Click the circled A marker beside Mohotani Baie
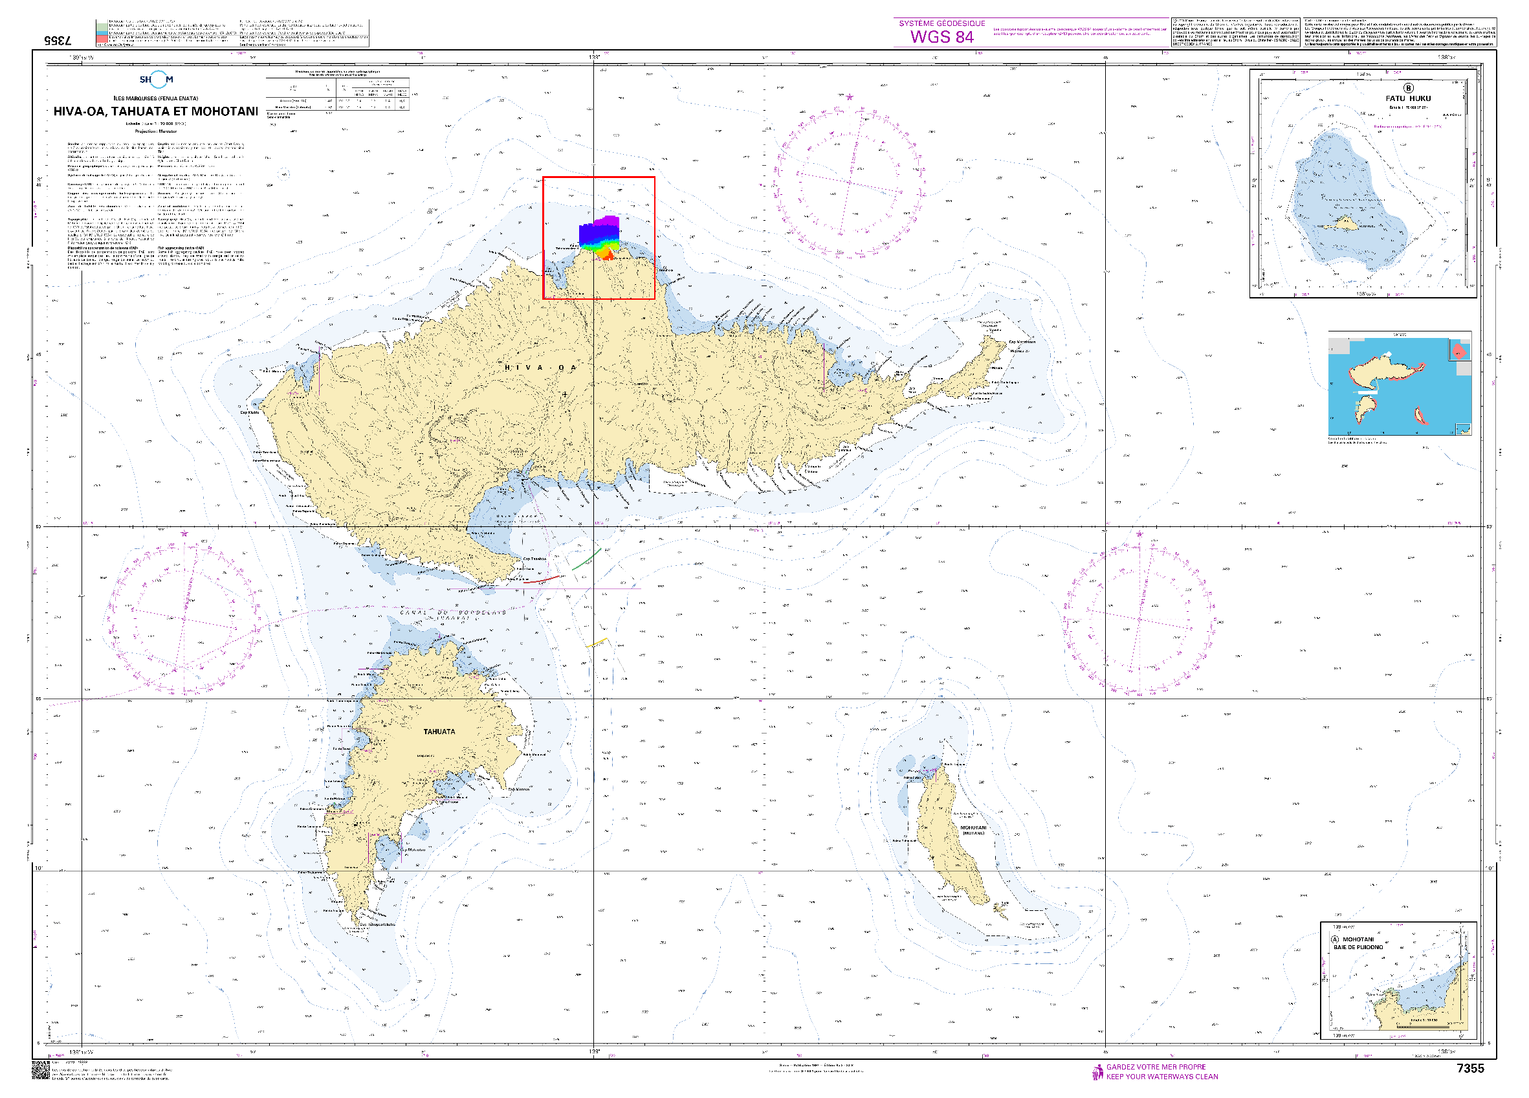Image resolution: width=1529 pixels, height=1098 pixels. (1334, 939)
